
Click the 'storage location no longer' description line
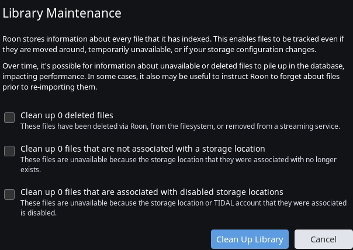178,160
